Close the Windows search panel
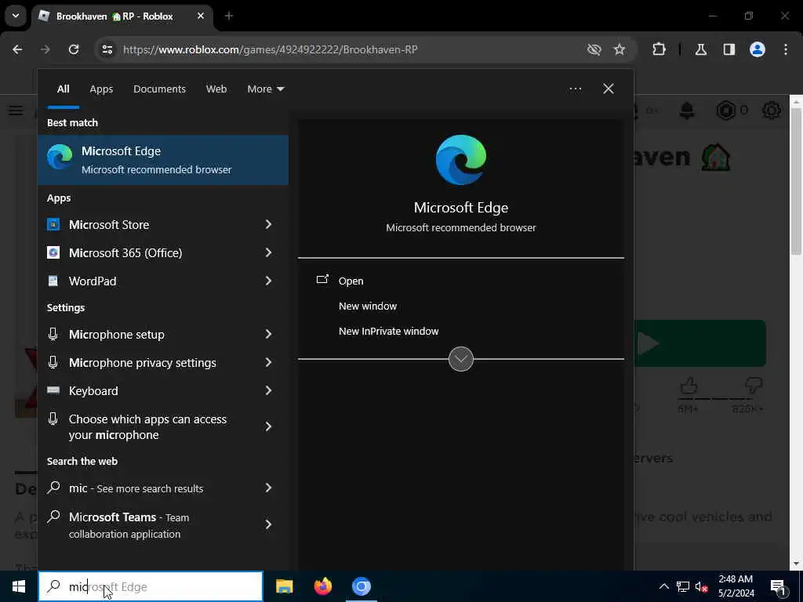The height and width of the screenshot is (602, 803). (x=609, y=89)
